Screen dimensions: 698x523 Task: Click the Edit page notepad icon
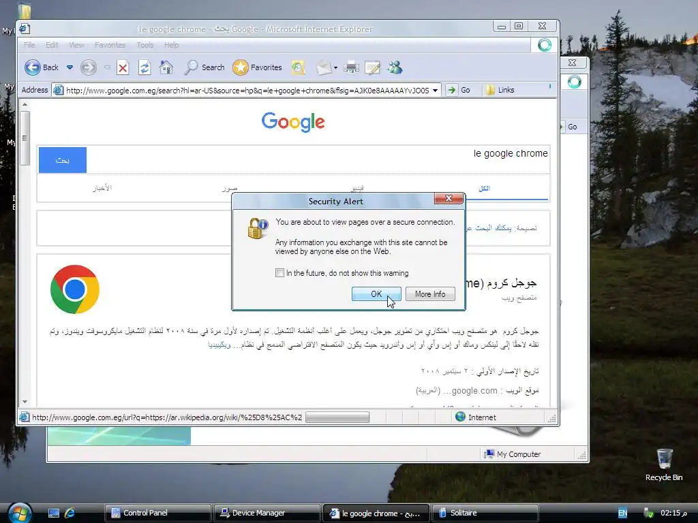[x=372, y=67]
